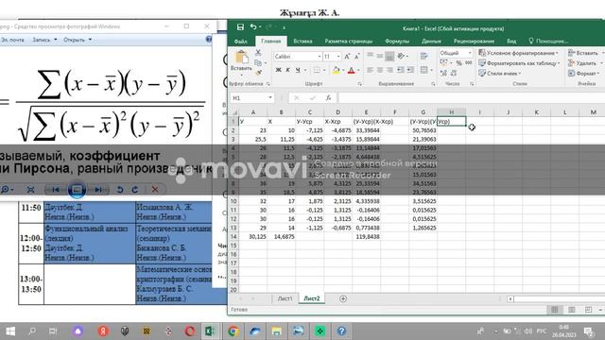
Task: Apply comma thousands separator format
Action: (x=469, y=63)
